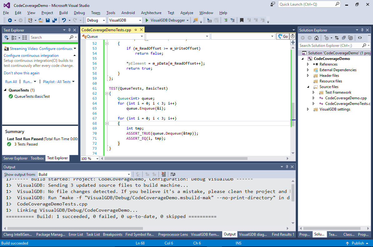Screen dimensions: 373x247
Task: Switch to the Error List tab
Action: [x=76, y=235]
